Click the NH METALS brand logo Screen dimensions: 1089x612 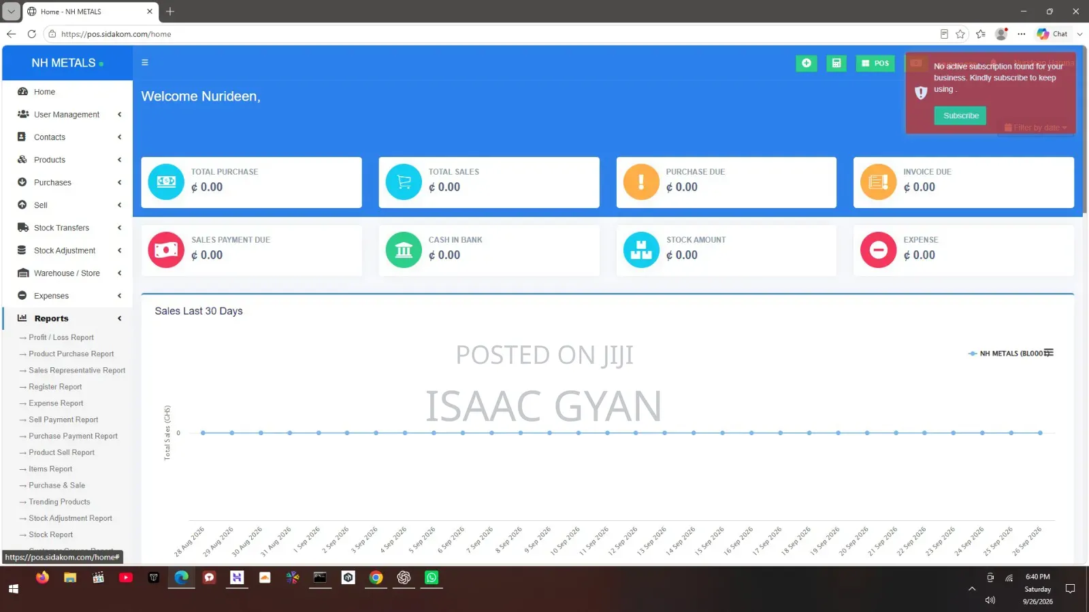point(67,63)
